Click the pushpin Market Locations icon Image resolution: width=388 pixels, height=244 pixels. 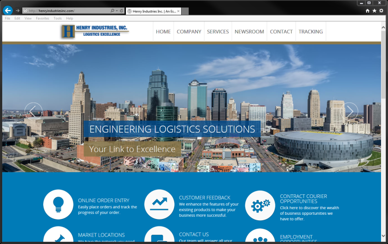[x=58, y=236]
